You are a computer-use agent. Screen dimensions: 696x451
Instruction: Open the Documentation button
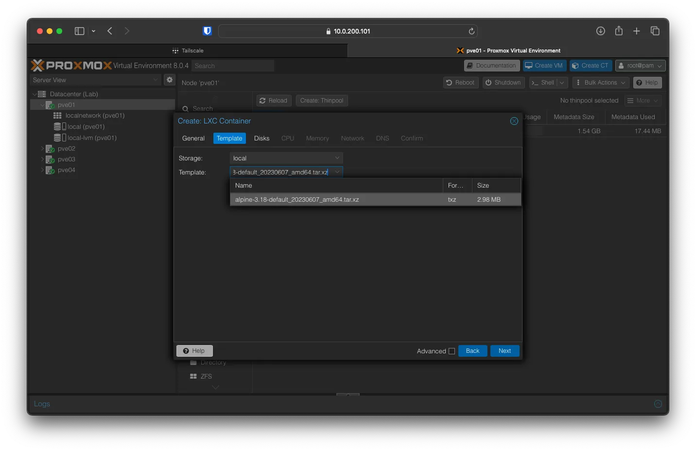pos(492,66)
